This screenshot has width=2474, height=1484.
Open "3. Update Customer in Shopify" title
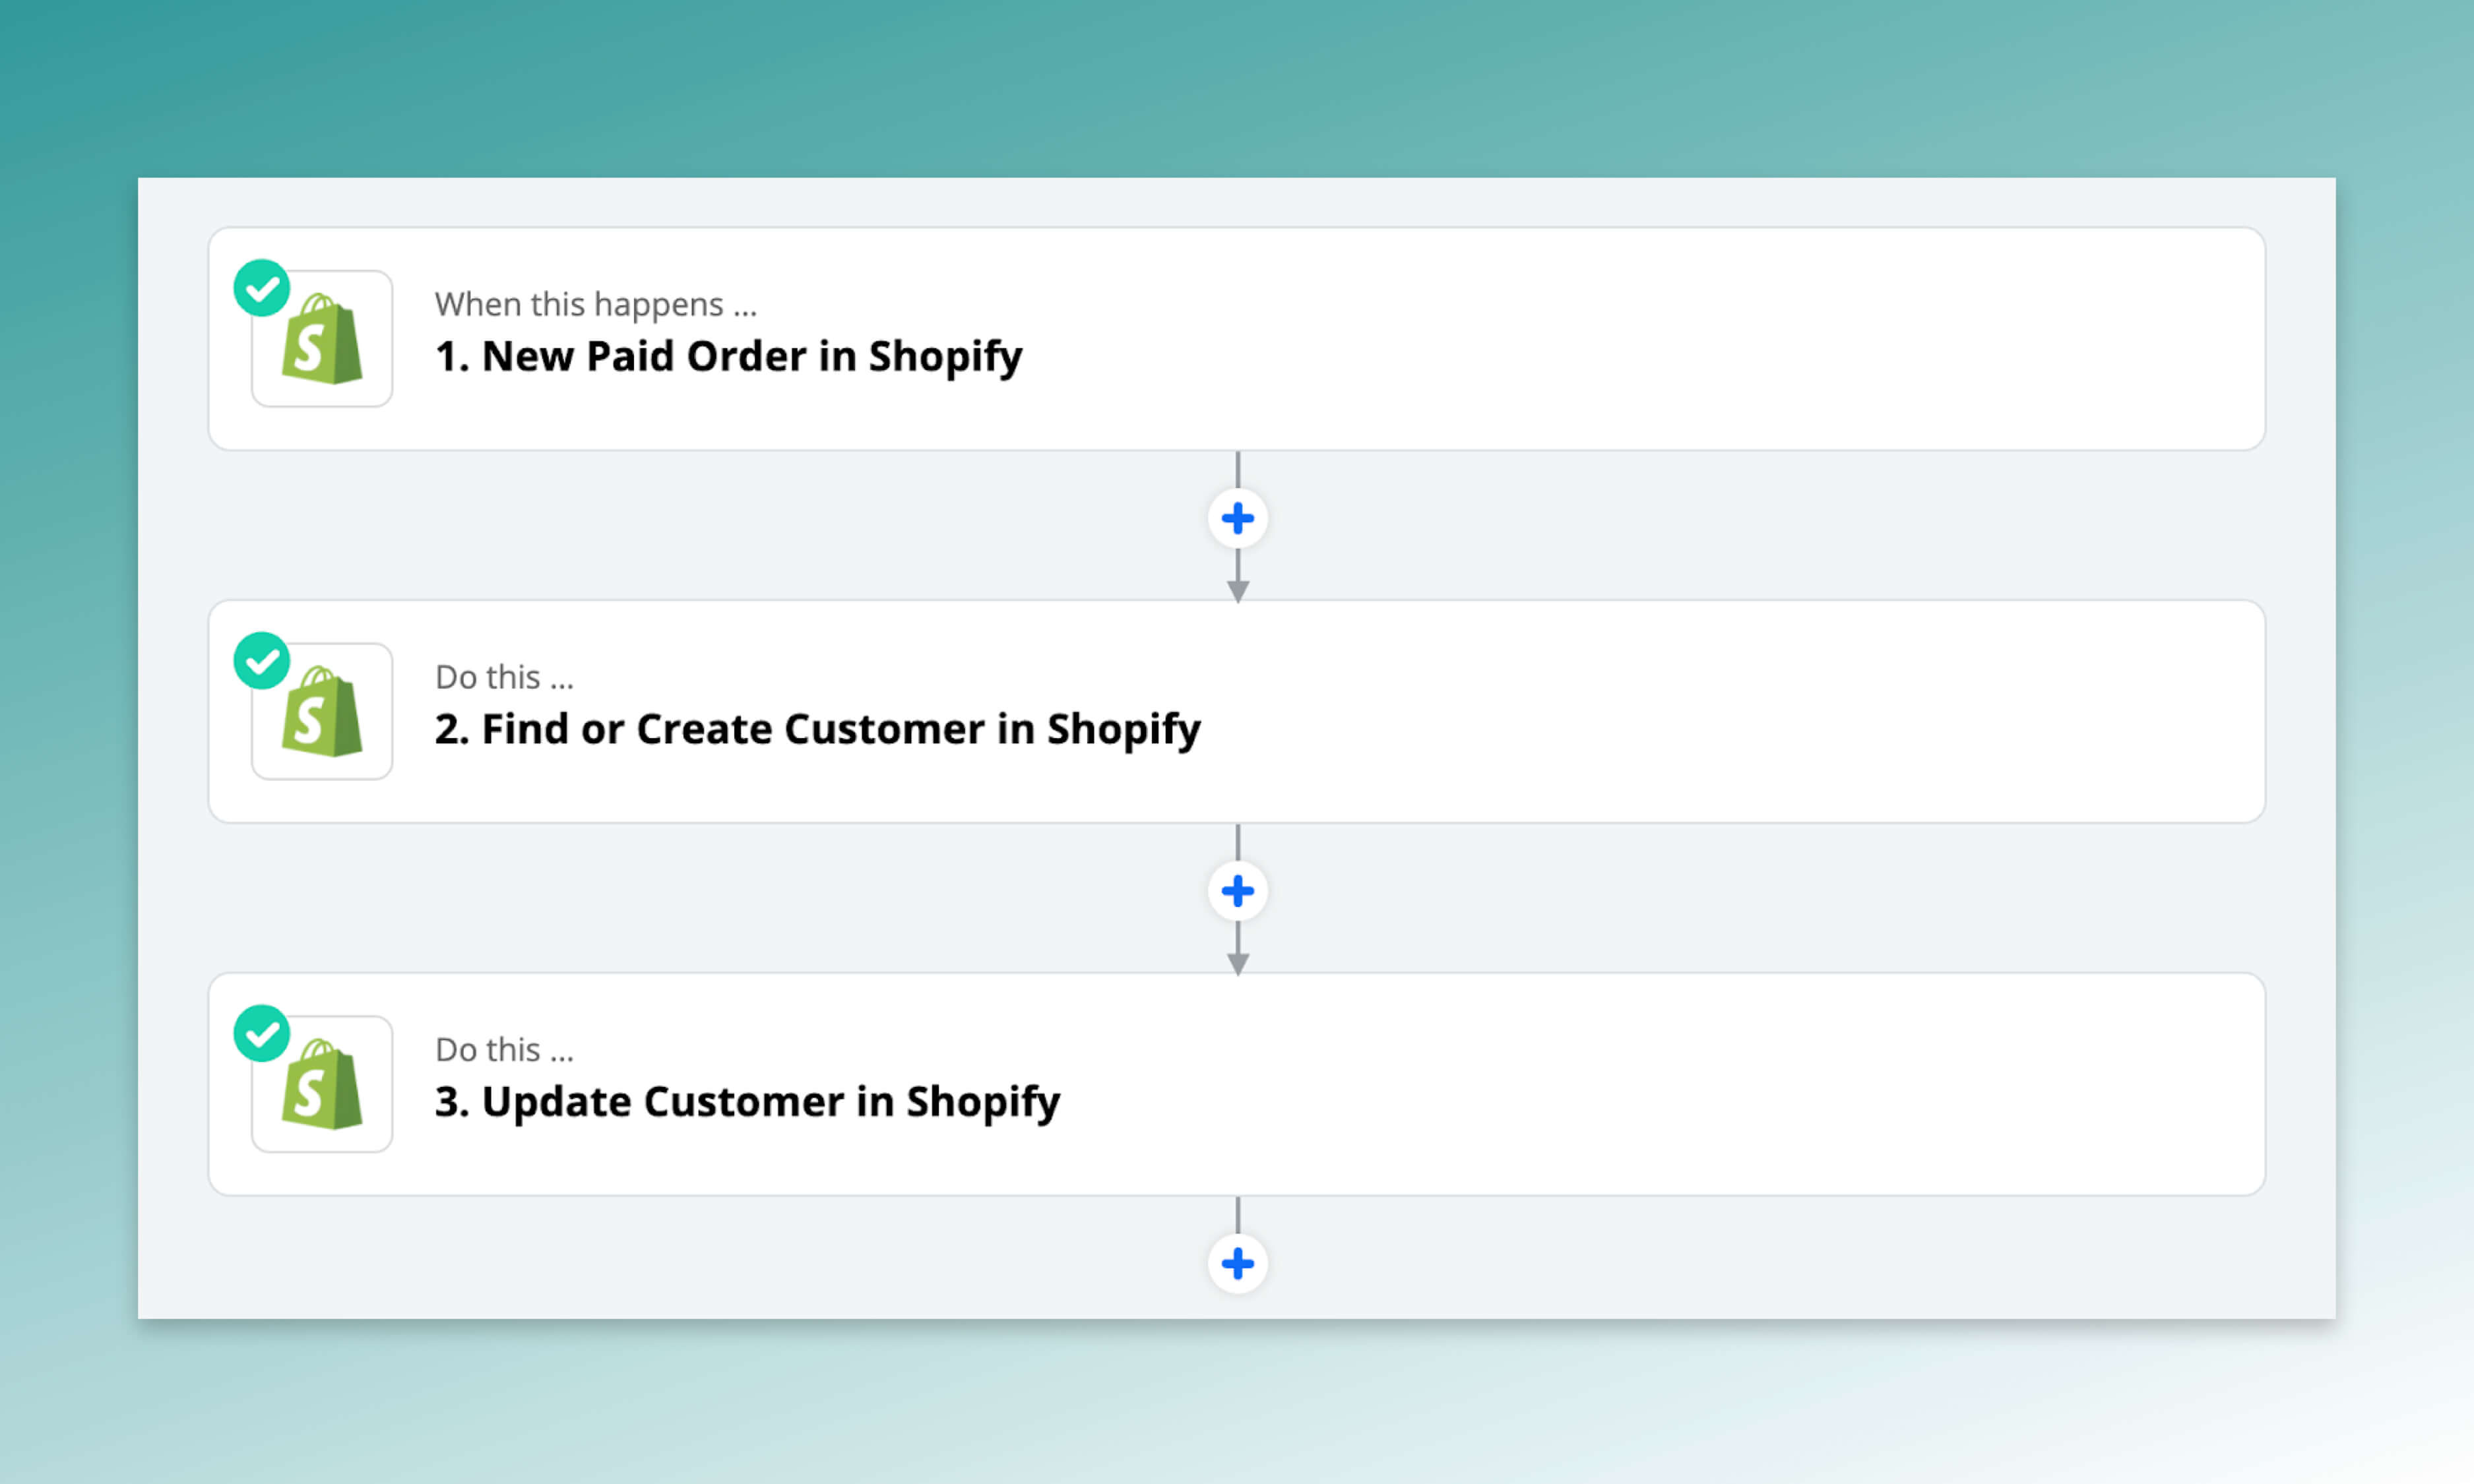pyautogui.click(x=747, y=1102)
